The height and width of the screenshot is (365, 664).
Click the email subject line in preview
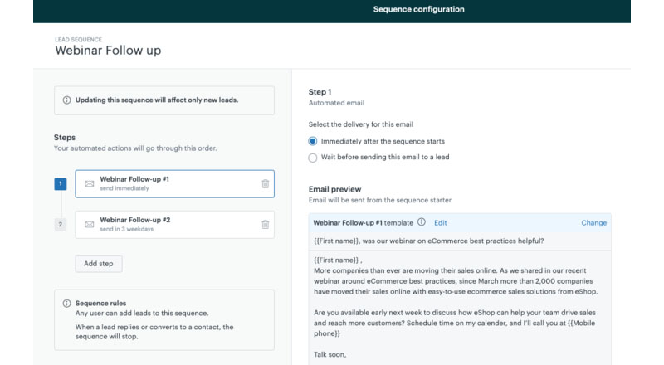428,241
